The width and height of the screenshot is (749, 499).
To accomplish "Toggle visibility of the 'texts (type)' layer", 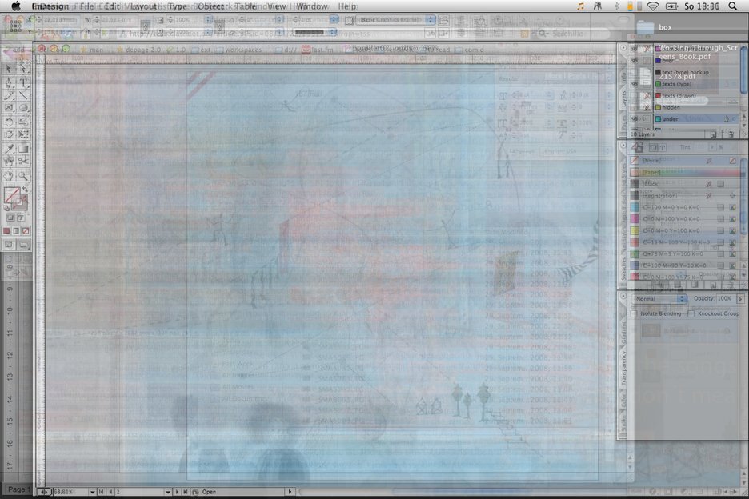I will pos(635,84).
